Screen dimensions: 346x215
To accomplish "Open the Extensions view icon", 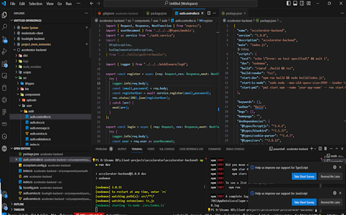I will pyautogui.click(x=5, y=64).
